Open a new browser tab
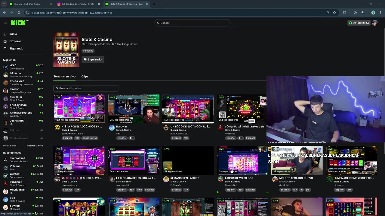The width and height of the screenshot is (385, 216). tap(154, 4)
